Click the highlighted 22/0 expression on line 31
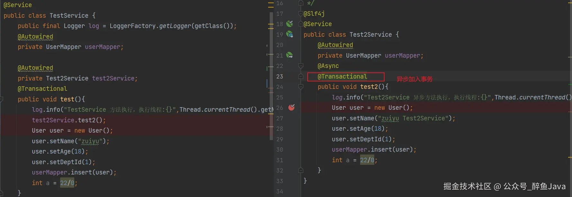The image size is (572, 197). tap(367, 160)
